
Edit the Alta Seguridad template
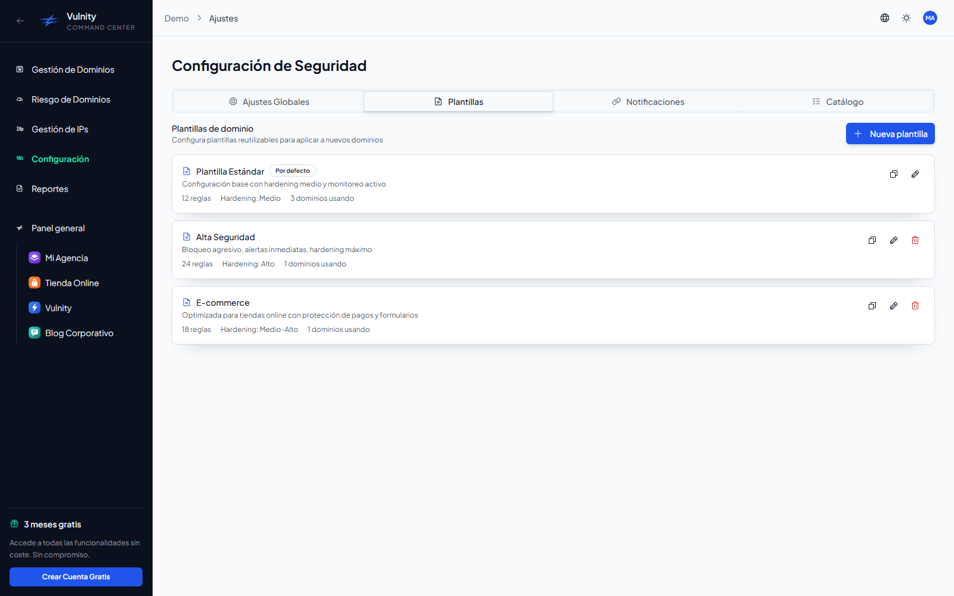[x=894, y=240]
